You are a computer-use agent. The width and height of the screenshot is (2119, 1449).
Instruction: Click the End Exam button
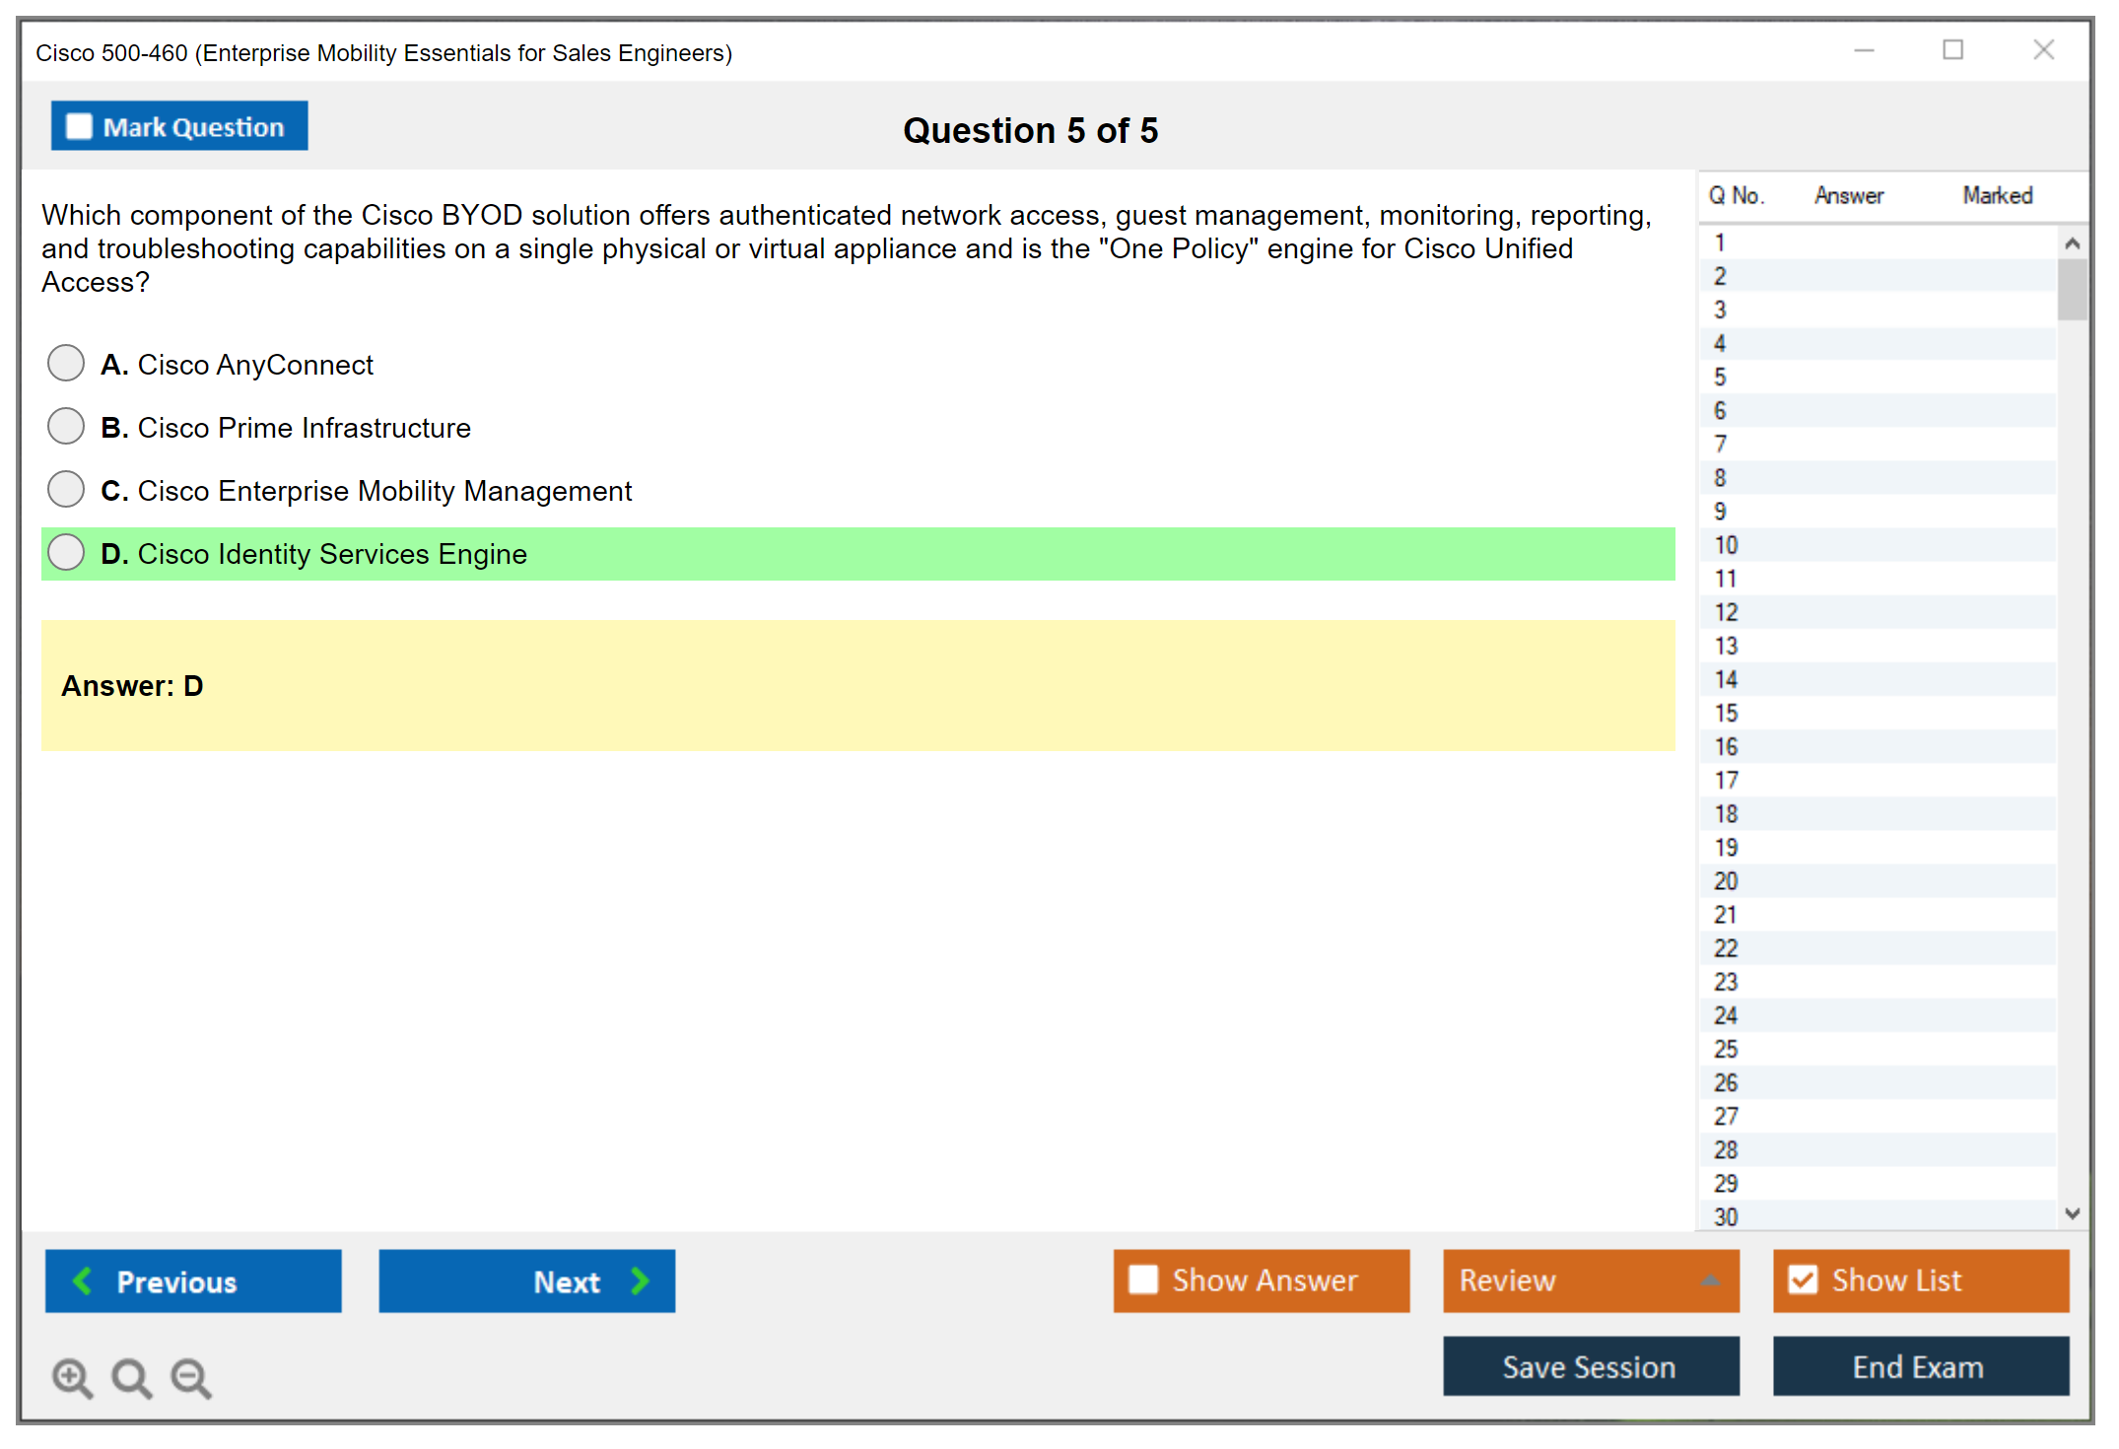(x=1919, y=1366)
